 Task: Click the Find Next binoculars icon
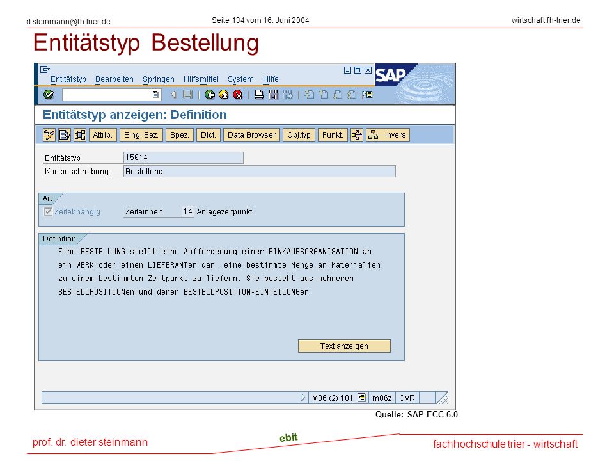point(288,95)
